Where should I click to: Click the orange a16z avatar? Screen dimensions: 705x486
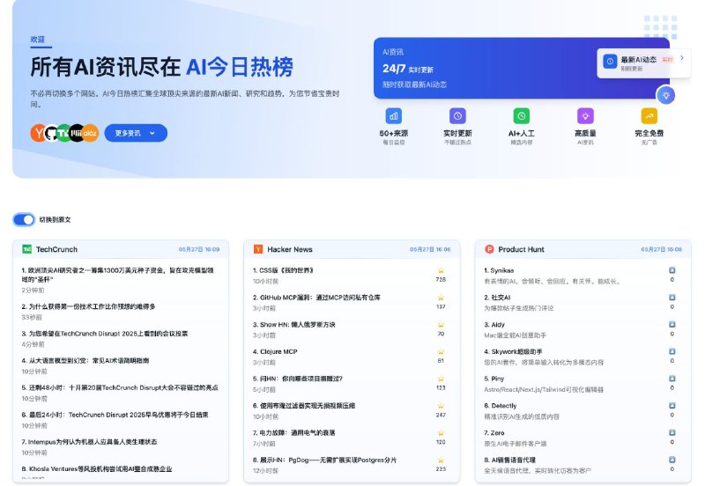pos(91,133)
